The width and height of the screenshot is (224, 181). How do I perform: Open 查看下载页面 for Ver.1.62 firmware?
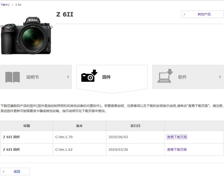pyautogui.click(x=177, y=149)
